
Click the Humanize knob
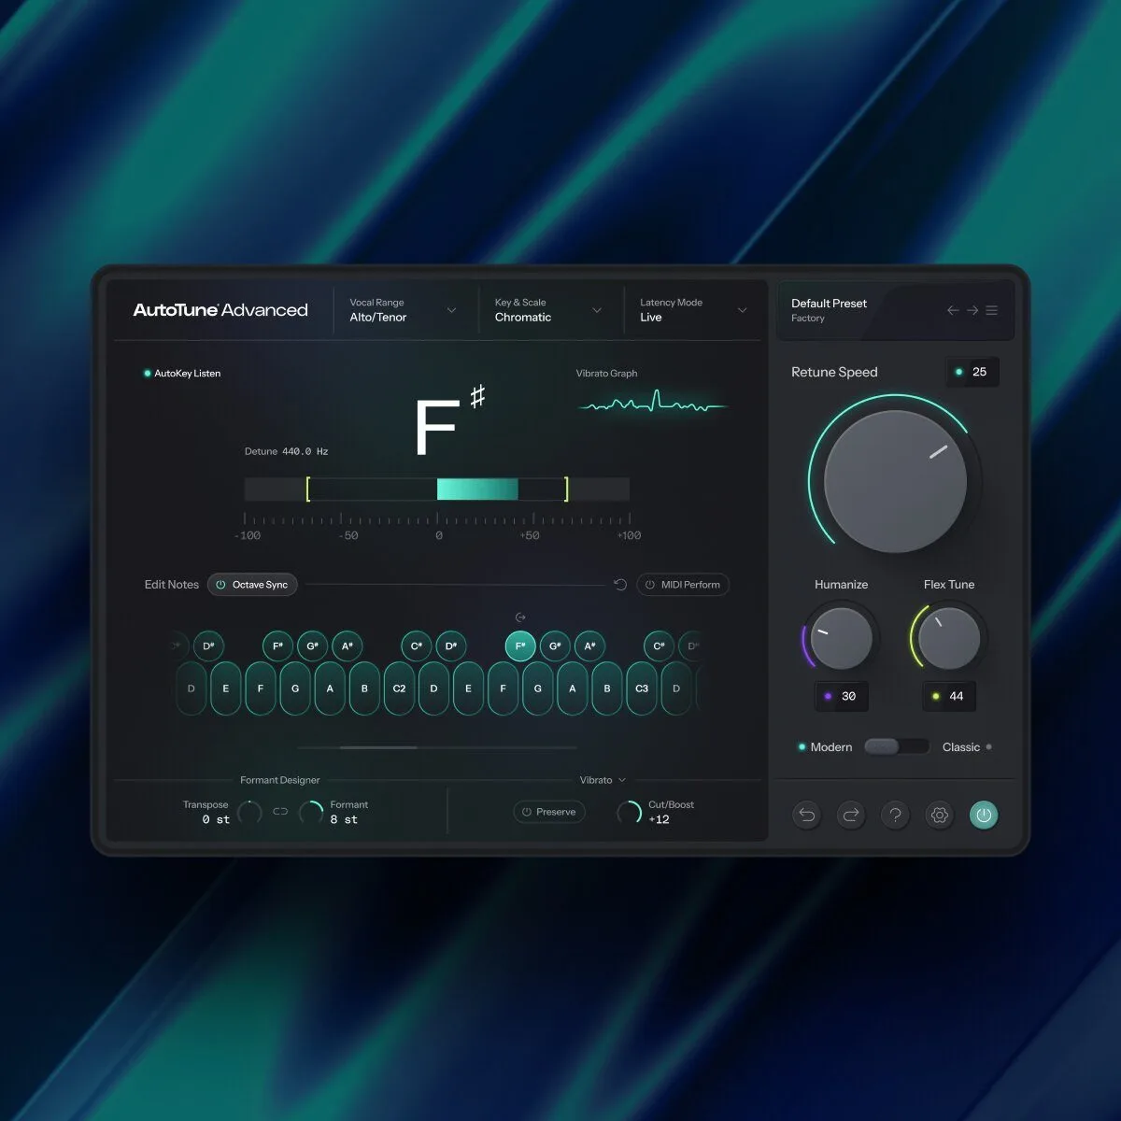[x=841, y=638]
